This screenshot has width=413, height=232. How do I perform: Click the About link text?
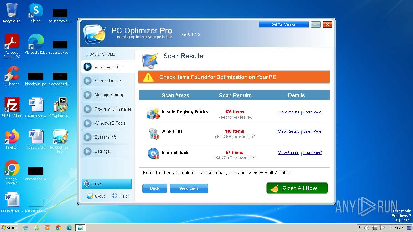coord(100,196)
